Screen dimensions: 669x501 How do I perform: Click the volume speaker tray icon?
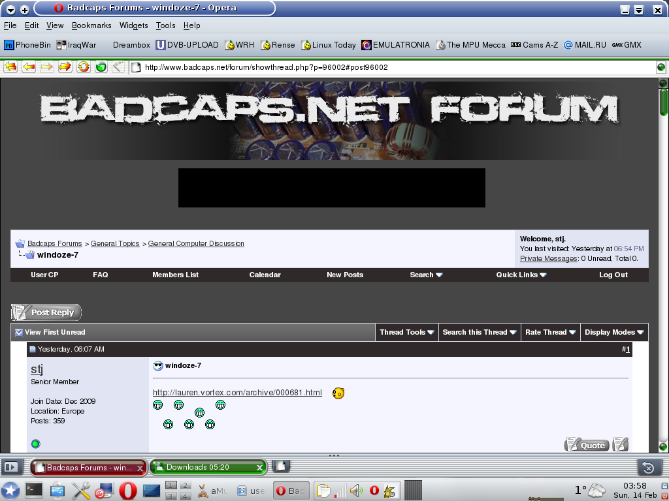(356, 491)
